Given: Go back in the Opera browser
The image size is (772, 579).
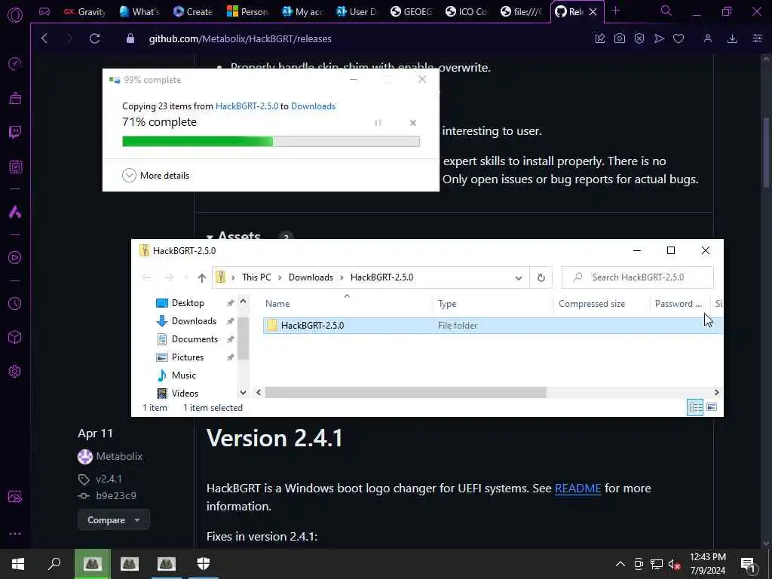Looking at the screenshot, I should coord(44,38).
